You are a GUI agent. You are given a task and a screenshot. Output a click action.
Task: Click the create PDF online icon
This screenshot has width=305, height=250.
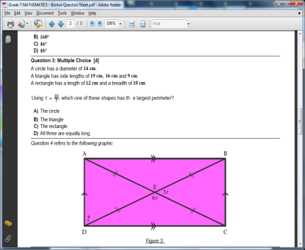[21, 23]
